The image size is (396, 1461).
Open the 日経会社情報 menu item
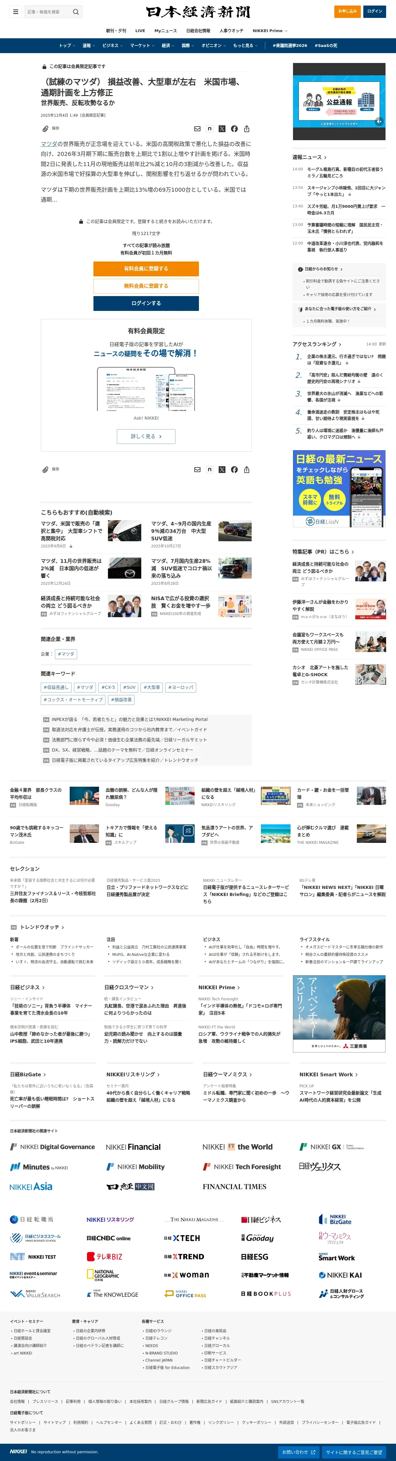(198, 31)
